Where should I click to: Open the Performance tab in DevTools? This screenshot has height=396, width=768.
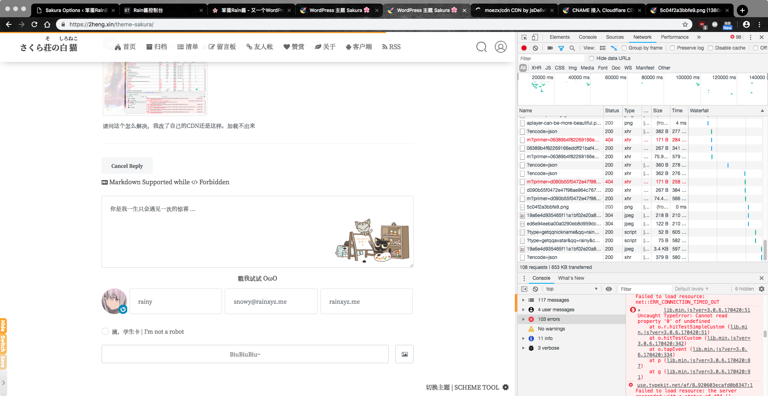pyautogui.click(x=675, y=37)
